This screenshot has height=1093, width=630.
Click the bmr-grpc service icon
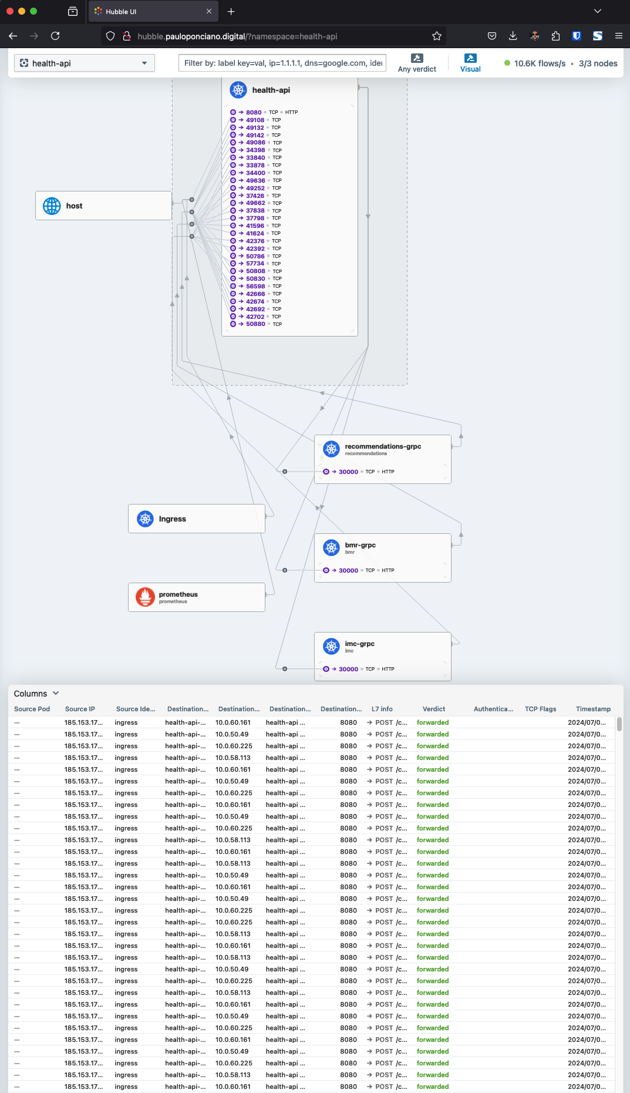[331, 548]
